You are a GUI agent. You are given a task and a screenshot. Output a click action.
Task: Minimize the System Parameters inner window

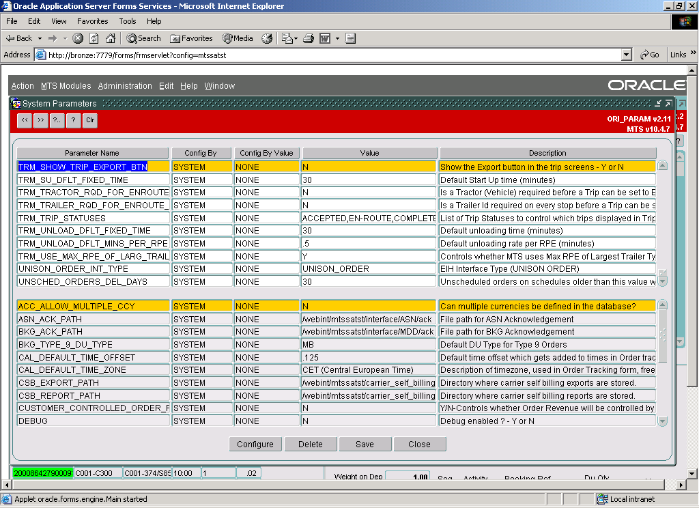point(658,104)
